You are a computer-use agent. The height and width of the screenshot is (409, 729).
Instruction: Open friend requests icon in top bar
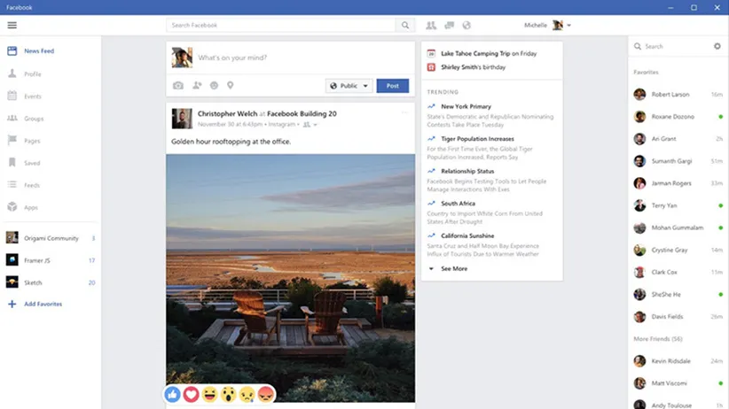pyautogui.click(x=431, y=26)
